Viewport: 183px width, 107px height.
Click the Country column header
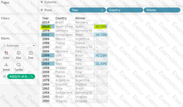[x=61, y=18]
